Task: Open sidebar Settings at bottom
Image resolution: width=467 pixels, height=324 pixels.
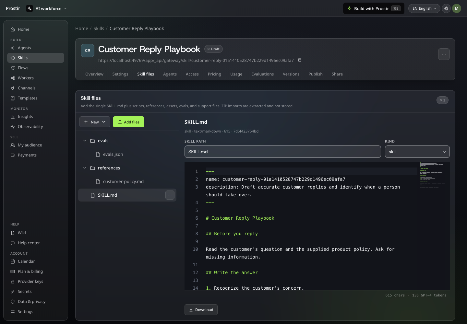Action: click(36, 311)
